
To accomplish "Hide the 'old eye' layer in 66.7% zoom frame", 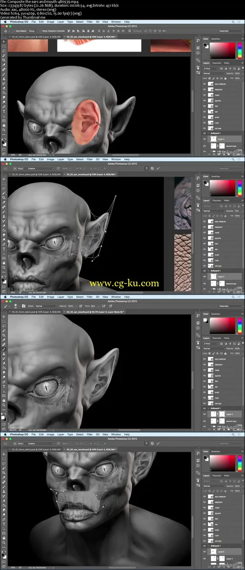I will [x=204, y=404].
